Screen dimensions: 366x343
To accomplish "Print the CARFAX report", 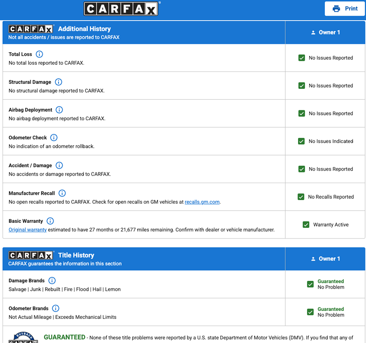I will (x=345, y=8).
